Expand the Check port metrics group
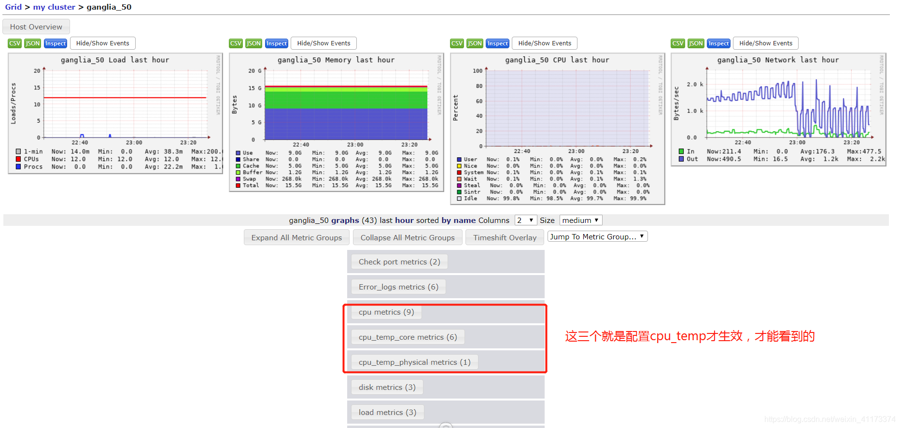This screenshot has height=428, width=900. (399, 262)
